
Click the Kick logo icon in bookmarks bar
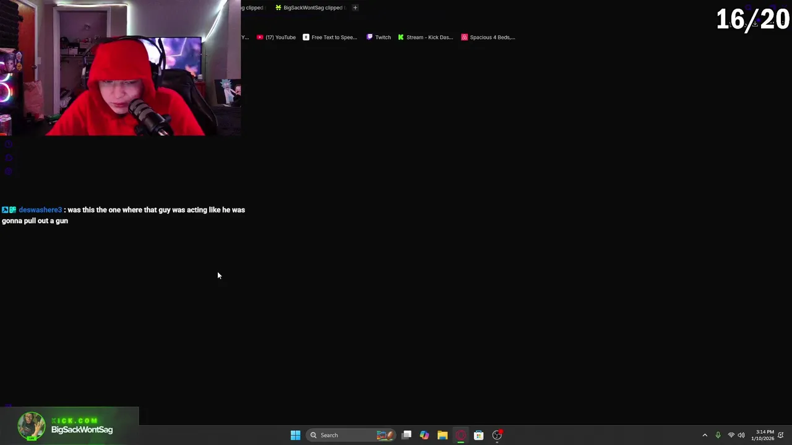coord(401,37)
